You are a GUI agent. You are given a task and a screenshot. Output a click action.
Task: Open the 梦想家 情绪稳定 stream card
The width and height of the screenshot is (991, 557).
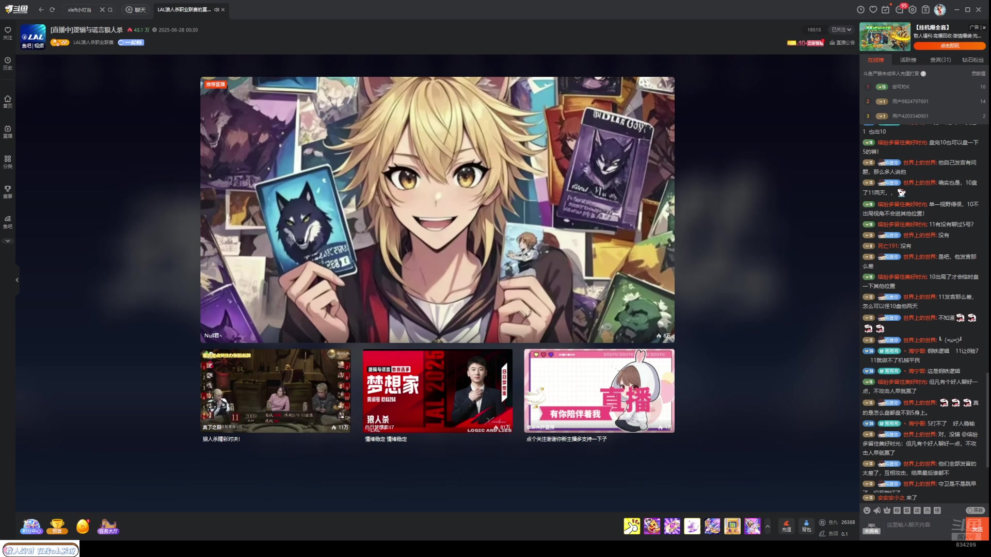click(438, 396)
